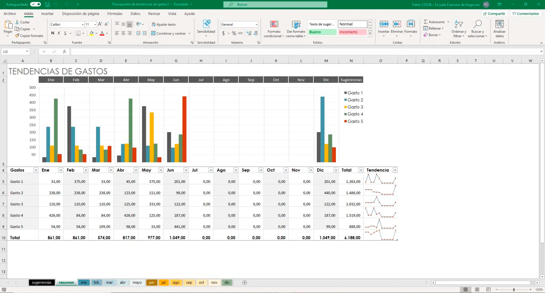Click the Gasto 2 Dic value 440,00
Image resolution: width=545 pixels, height=293 pixels.
tap(329, 193)
